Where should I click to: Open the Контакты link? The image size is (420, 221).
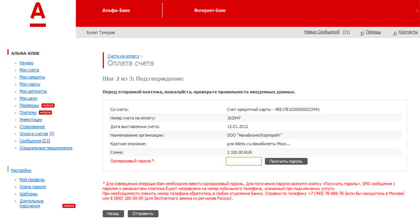(408, 32)
